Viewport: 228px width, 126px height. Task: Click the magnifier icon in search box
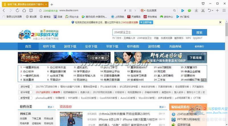(x=174, y=10)
